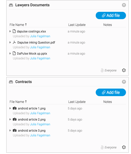131x154 pixels.
Task: Expand the DaPulse Mock up.pptx row
Action: (x=10, y=54)
